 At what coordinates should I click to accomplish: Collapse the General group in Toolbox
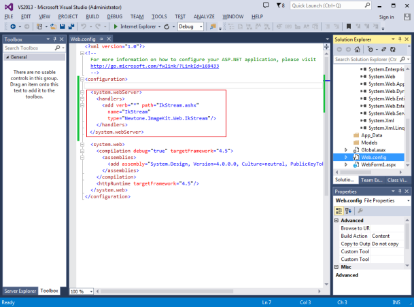tap(7, 57)
